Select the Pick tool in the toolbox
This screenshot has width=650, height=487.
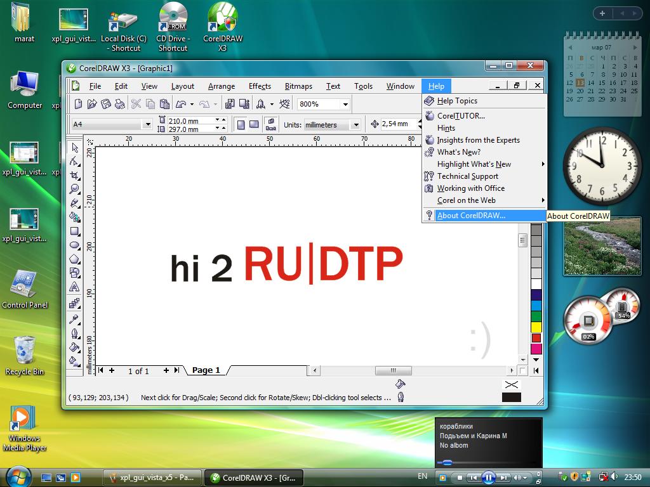(x=75, y=147)
